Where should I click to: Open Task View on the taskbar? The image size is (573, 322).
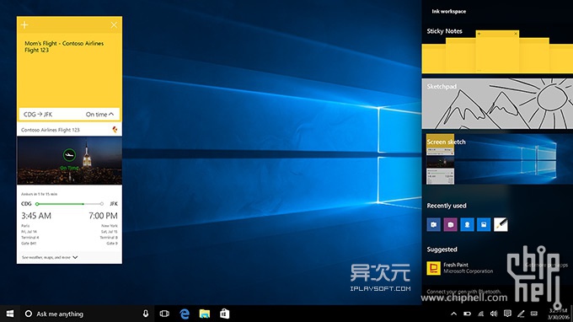pos(164,314)
